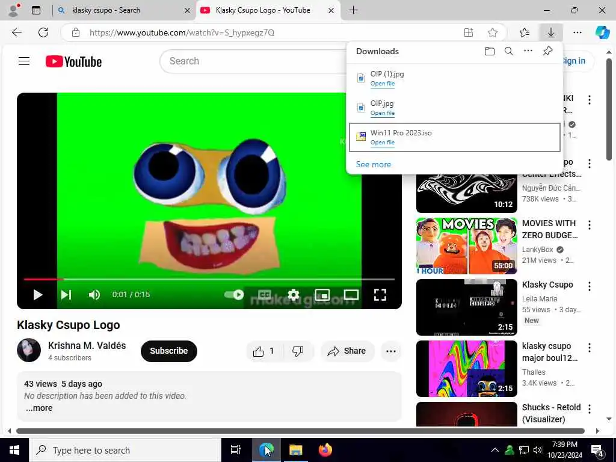Click the browser back arrow
Screen dimensions: 616x462
[x=17, y=32]
